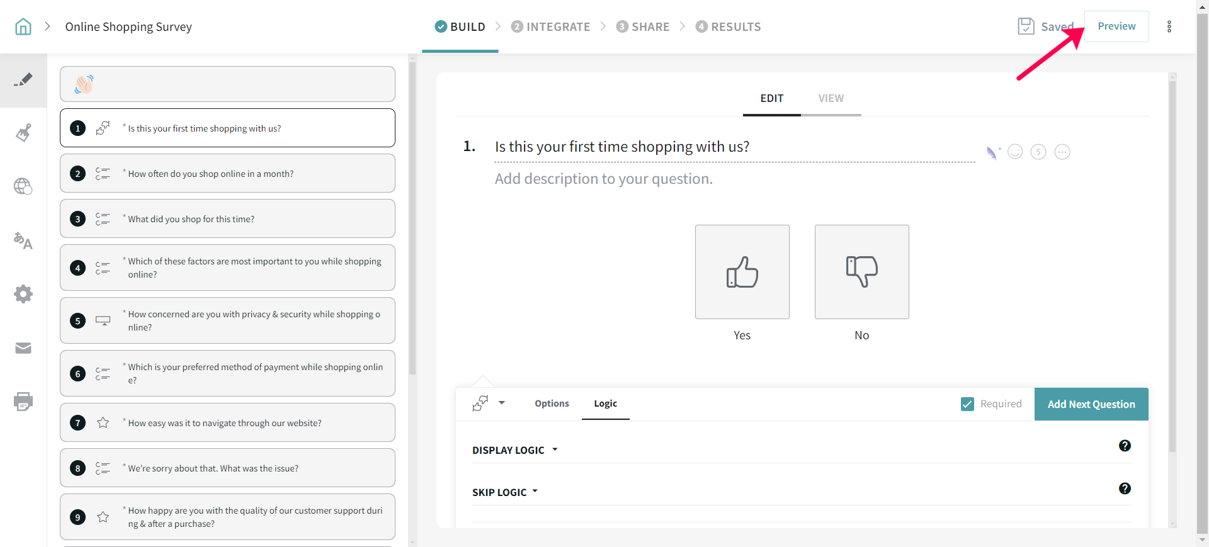Click the question list vertical scrollbar
Image resolution: width=1209 pixels, height=547 pixels.
[412, 220]
